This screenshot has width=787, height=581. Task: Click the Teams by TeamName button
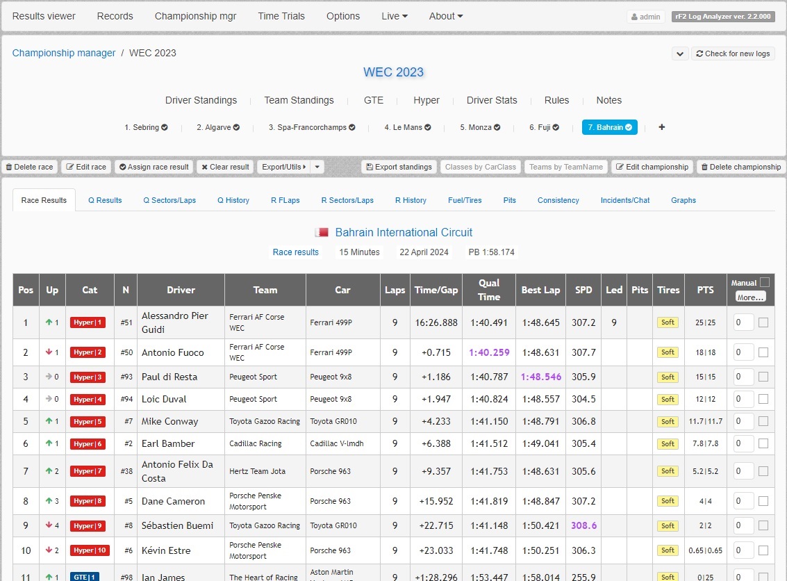tap(565, 167)
